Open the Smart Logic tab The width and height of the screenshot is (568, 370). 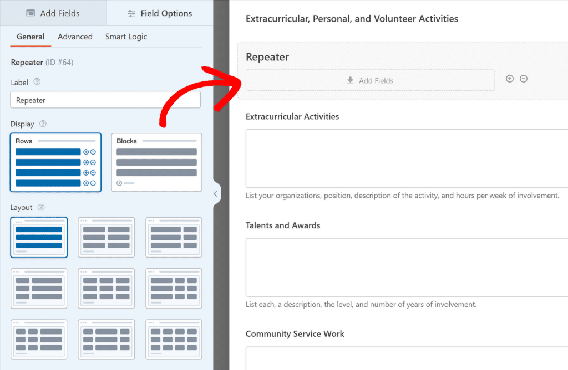point(126,37)
